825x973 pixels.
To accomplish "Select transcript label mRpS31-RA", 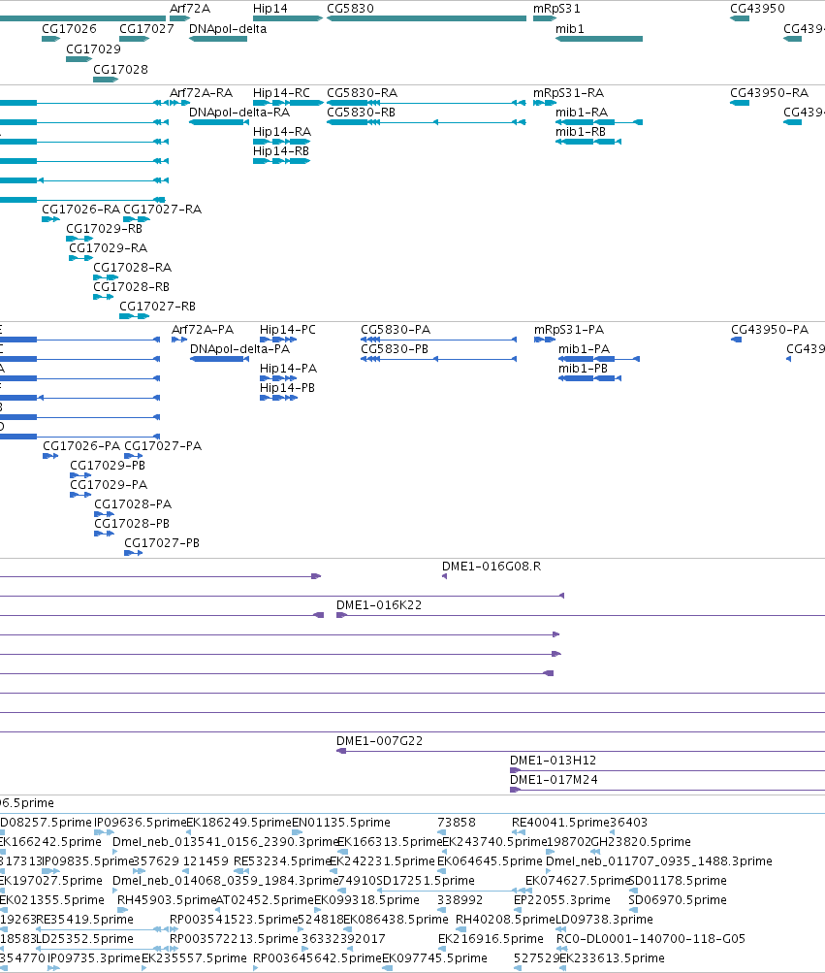I will (x=568, y=93).
